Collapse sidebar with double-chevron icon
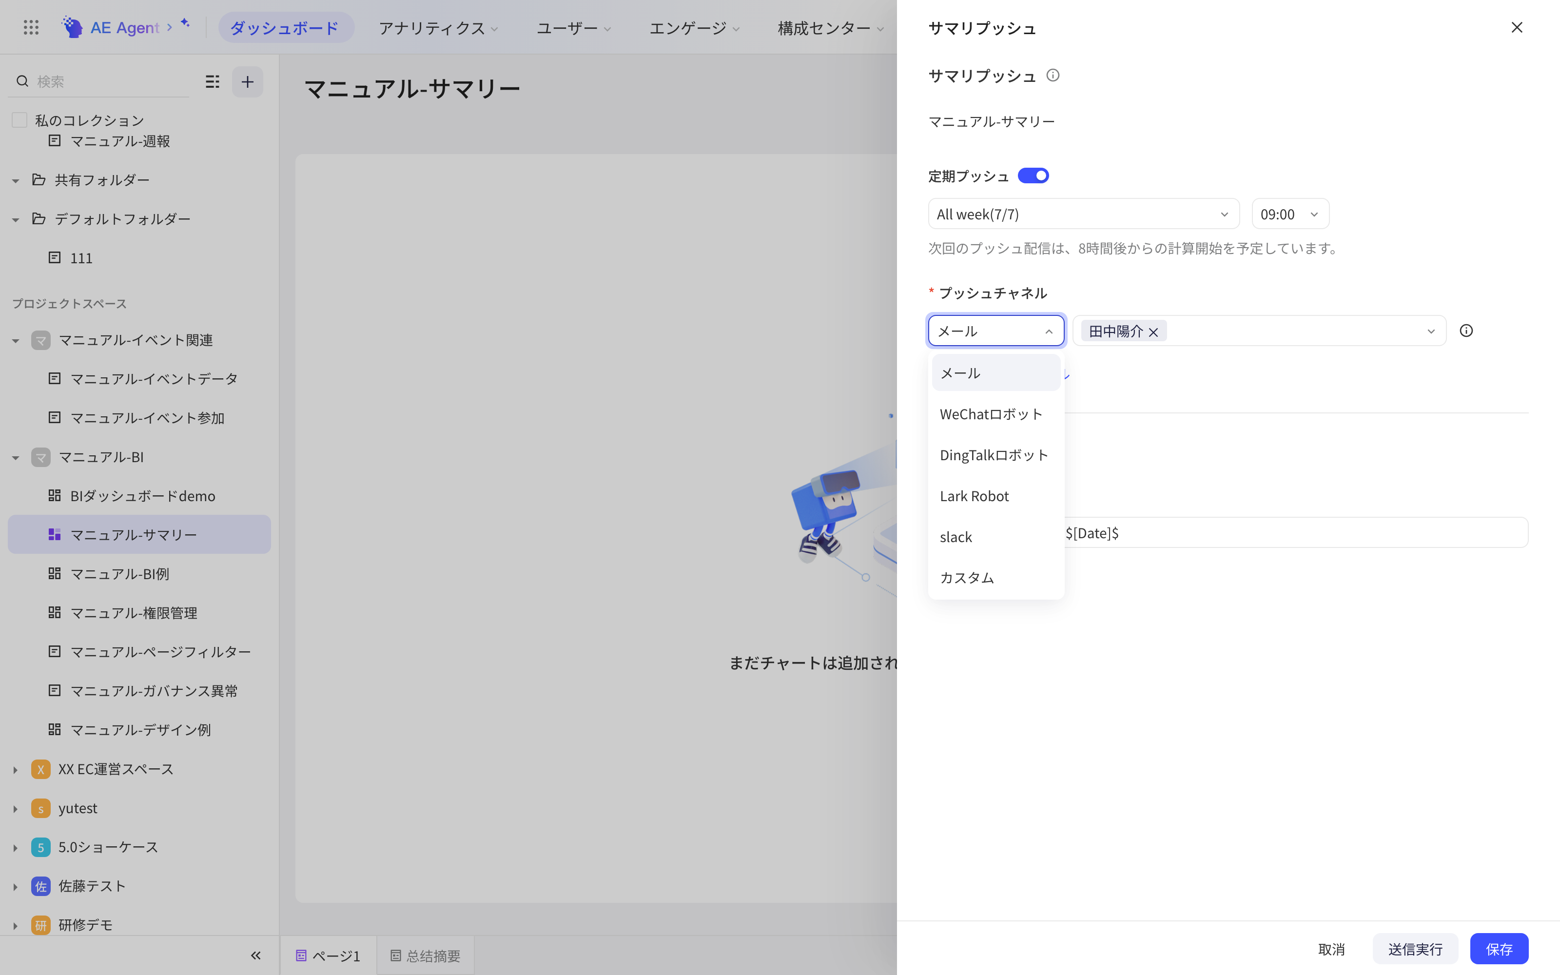Viewport: 1560px width, 975px height. (x=256, y=955)
